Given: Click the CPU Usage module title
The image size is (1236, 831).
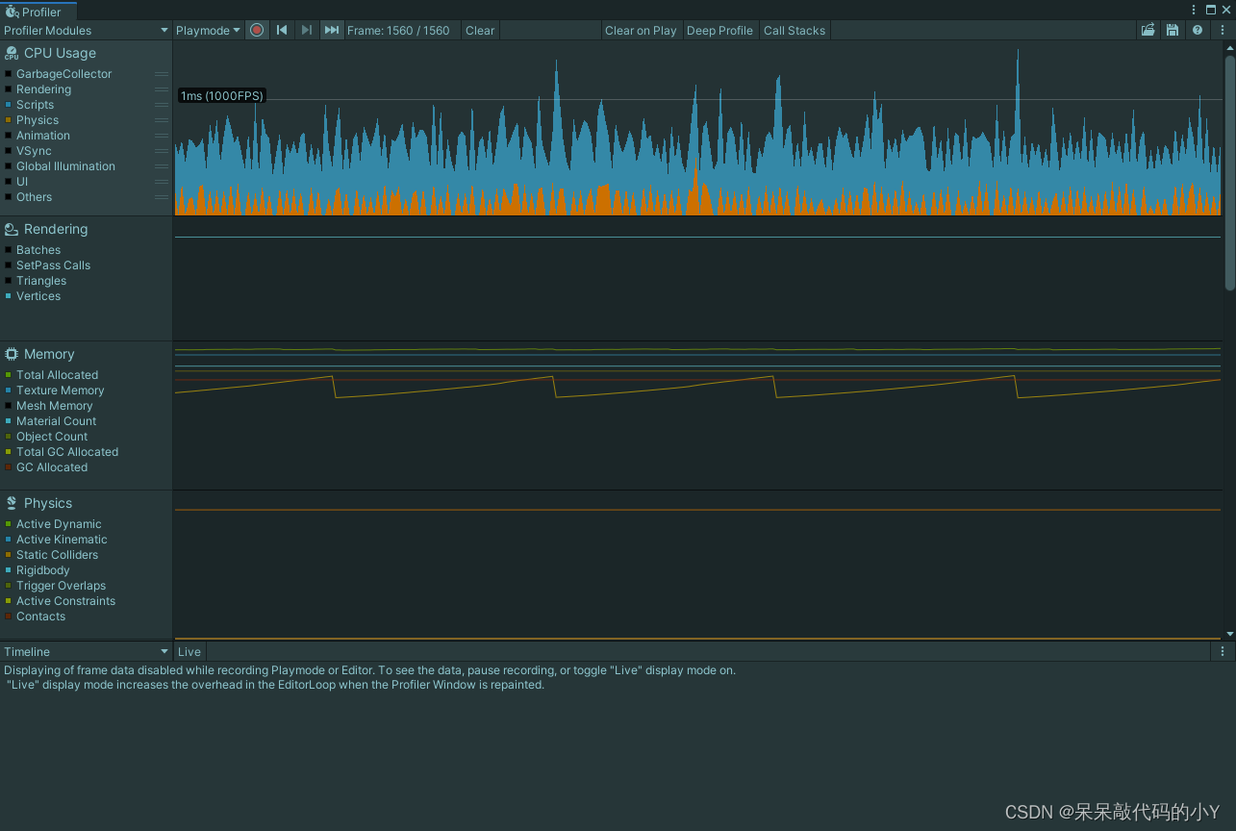Looking at the screenshot, I should pos(60,54).
